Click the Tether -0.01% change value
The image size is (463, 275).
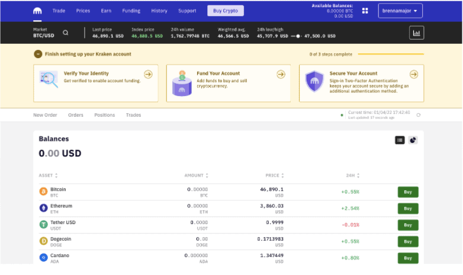tap(351, 225)
